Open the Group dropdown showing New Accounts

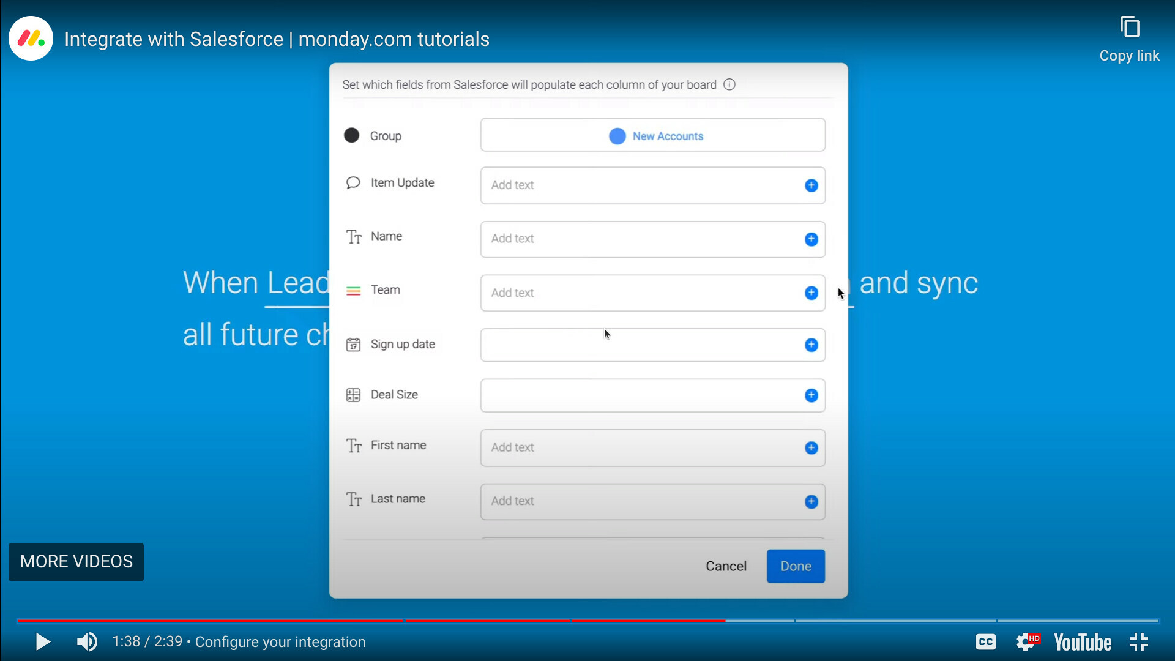652,135
